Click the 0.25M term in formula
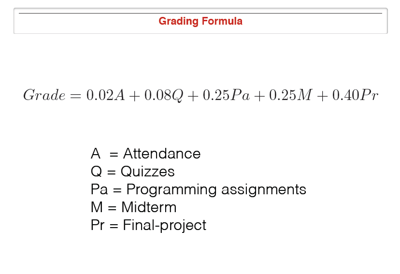Image resolution: width=400 pixels, height=274 pixels. [x=290, y=95]
